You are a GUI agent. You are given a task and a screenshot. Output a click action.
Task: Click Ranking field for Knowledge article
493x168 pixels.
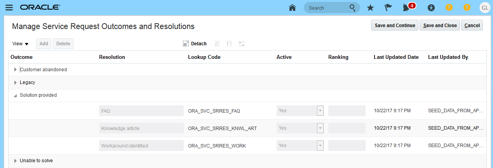347,128
